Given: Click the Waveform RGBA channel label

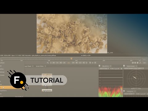Looking at the screenshot, I should click(115, 68).
